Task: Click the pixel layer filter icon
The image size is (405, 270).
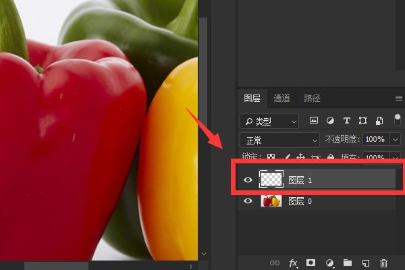Action: [314, 121]
